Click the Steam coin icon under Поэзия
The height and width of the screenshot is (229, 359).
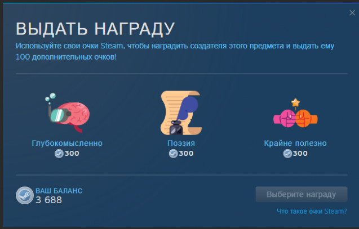point(173,154)
